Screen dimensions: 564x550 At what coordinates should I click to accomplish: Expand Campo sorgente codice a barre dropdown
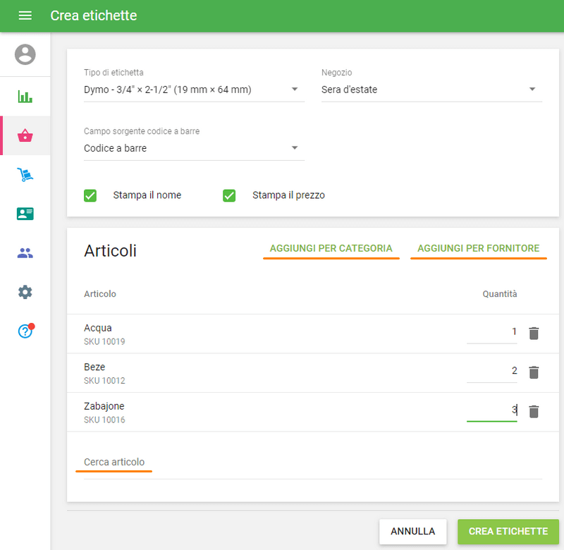click(x=194, y=148)
